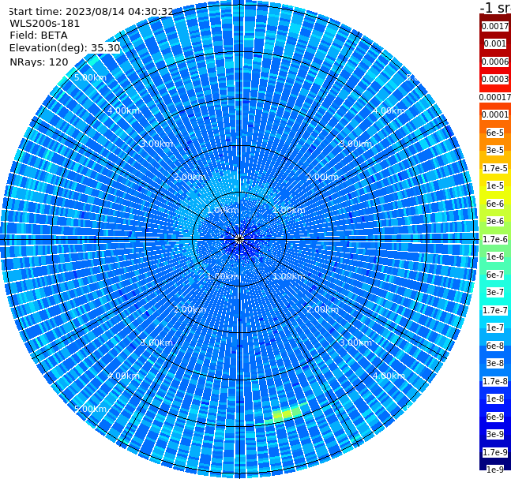Click the 1.7e-7 colorbar tick label
Image resolution: width=511 pixels, height=479 pixels.
[495, 310]
